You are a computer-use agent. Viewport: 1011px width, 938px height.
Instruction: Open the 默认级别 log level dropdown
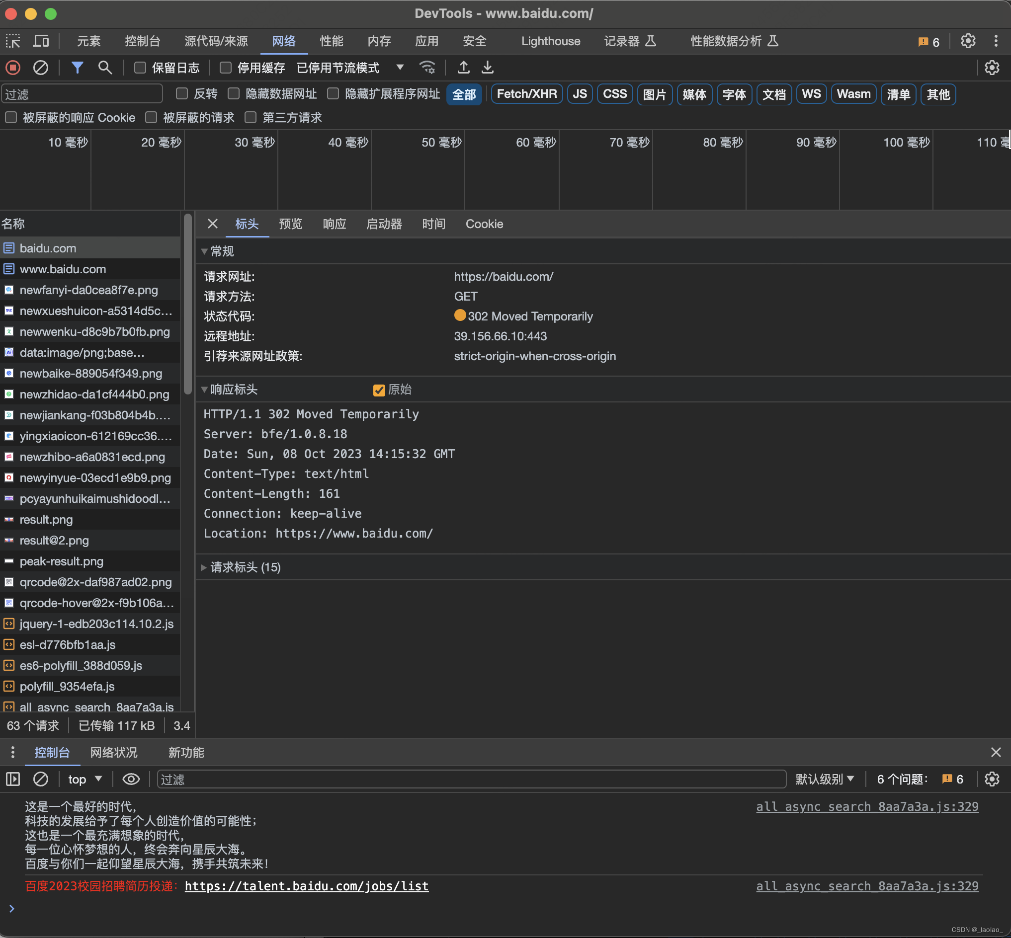coord(825,779)
